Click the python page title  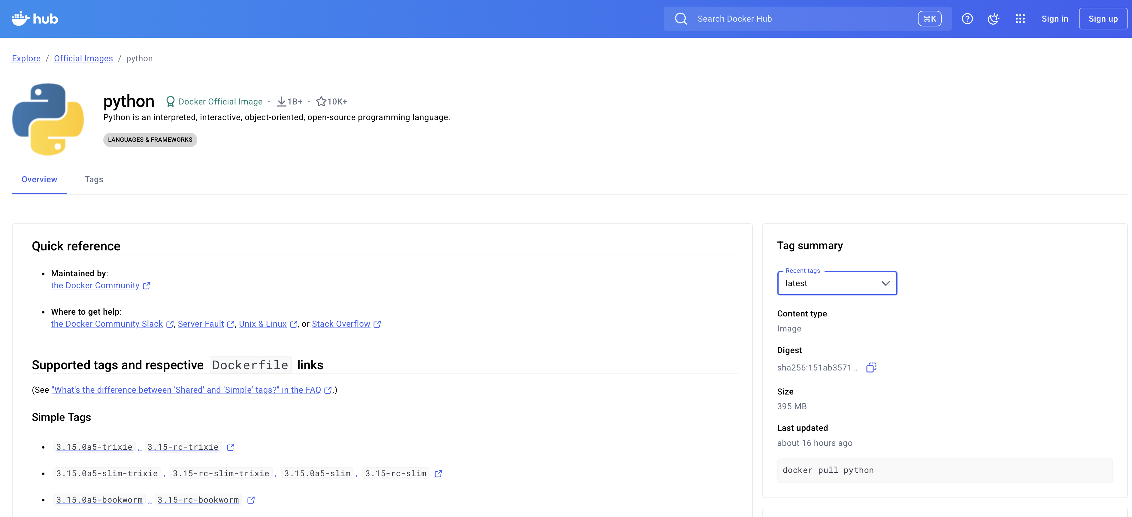pos(129,101)
